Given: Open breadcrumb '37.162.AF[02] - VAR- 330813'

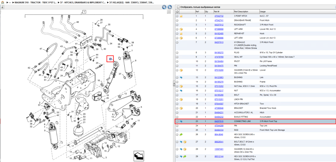Looking at the screenshot, I should pos(132,2).
